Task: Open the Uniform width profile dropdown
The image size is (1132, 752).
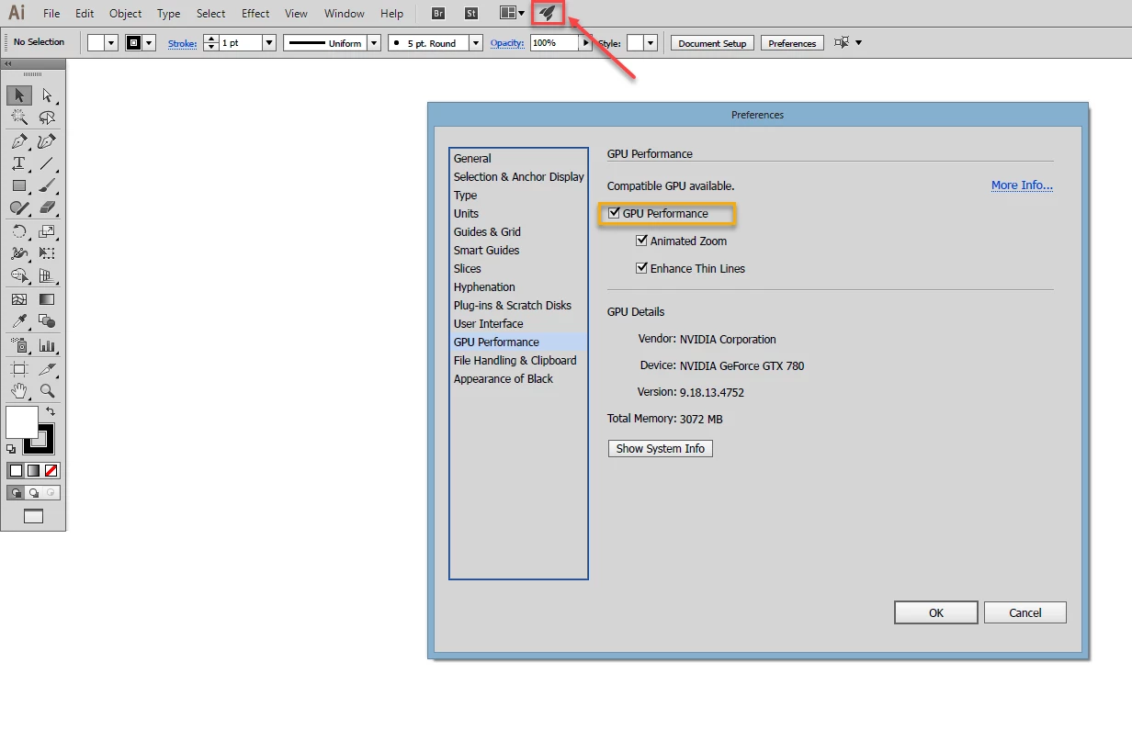Action: pos(374,43)
